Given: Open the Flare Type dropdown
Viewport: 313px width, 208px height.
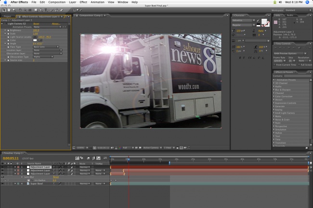Looking at the screenshot, I should click(x=46, y=47).
